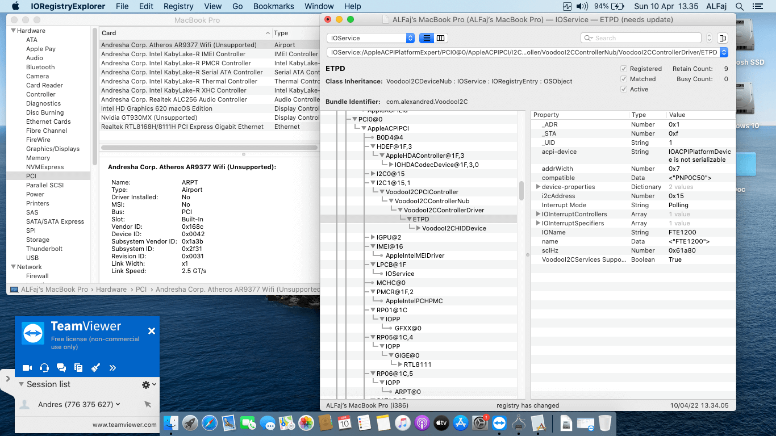Toggle the Matched checkbox

click(624, 79)
